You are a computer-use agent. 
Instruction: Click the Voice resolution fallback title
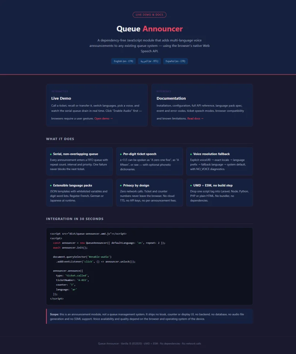[211, 154]
